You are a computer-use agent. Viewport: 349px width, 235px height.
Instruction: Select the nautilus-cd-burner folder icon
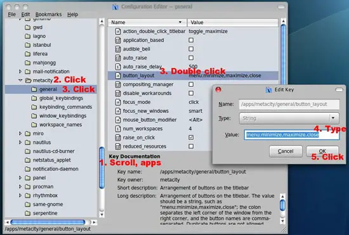(27, 151)
